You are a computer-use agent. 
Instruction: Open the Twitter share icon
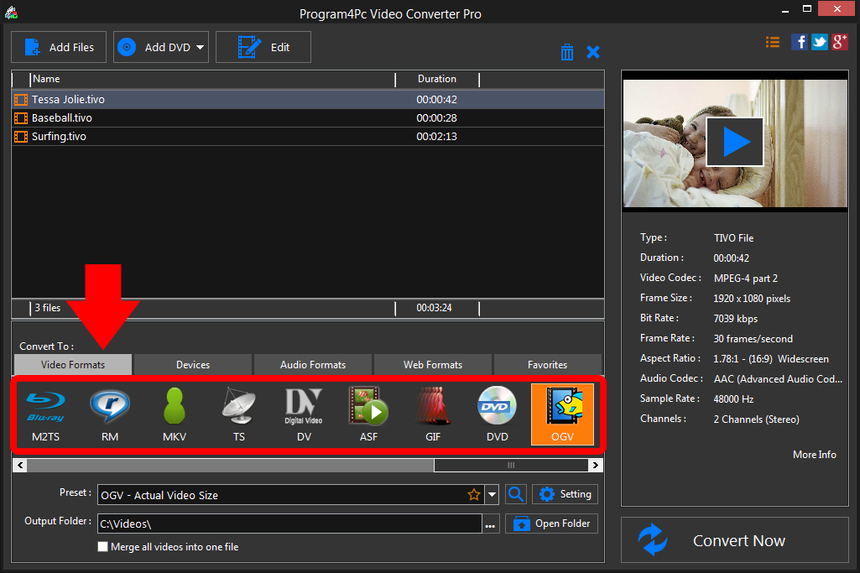pos(820,42)
